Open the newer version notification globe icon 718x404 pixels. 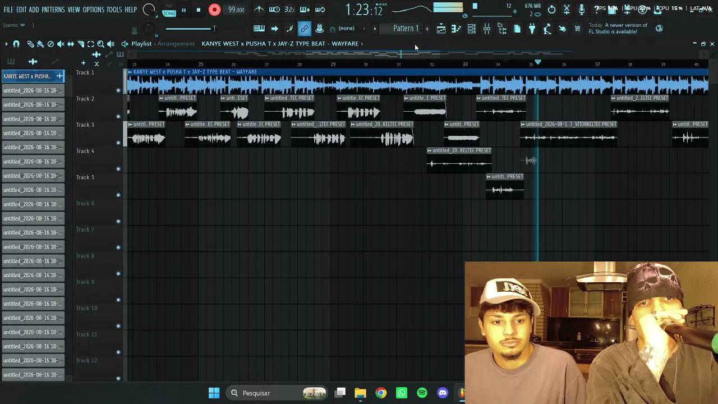(x=659, y=29)
